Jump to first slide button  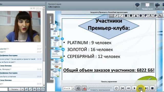tap(122, 88)
